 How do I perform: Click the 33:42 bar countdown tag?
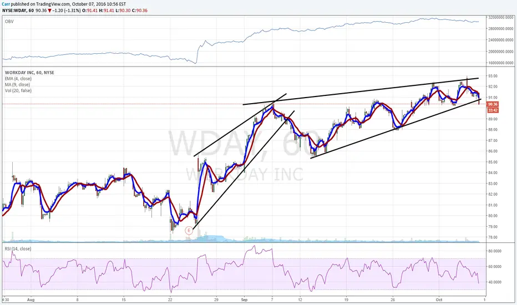[x=493, y=110]
